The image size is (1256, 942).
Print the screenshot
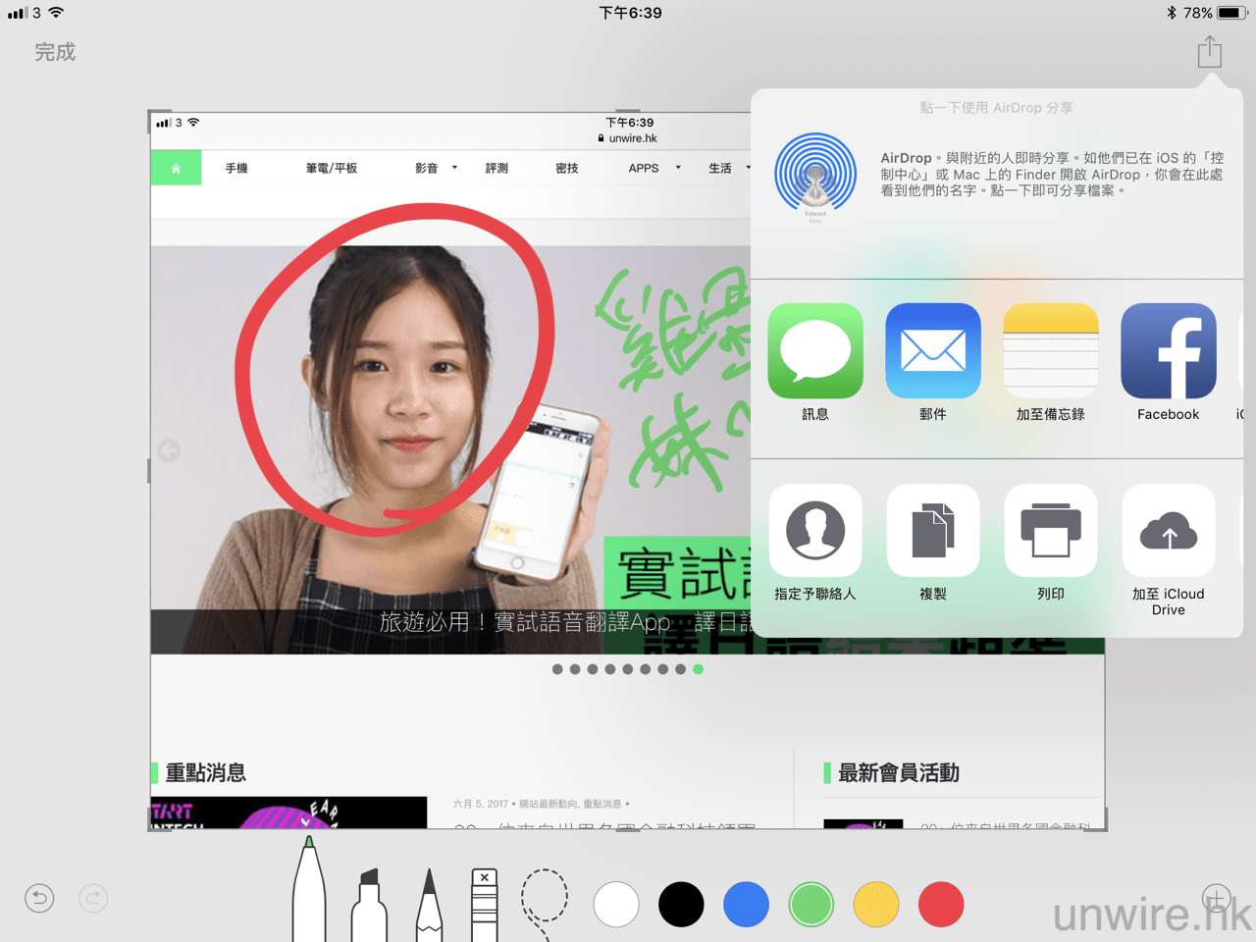point(1050,531)
